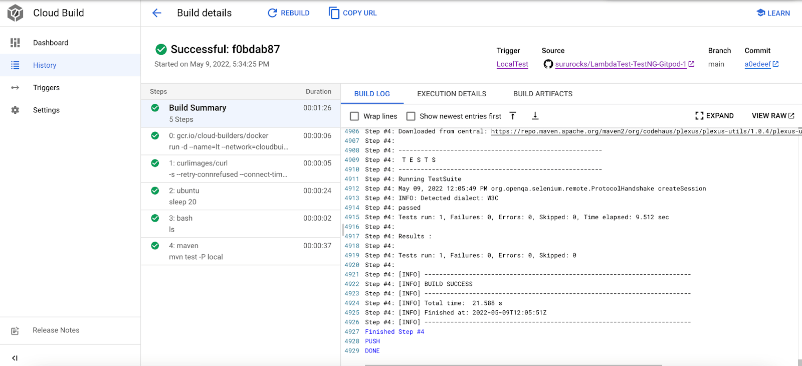Open the Build Artifacts tab
The image size is (802, 366).
click(x=543, y=94)
